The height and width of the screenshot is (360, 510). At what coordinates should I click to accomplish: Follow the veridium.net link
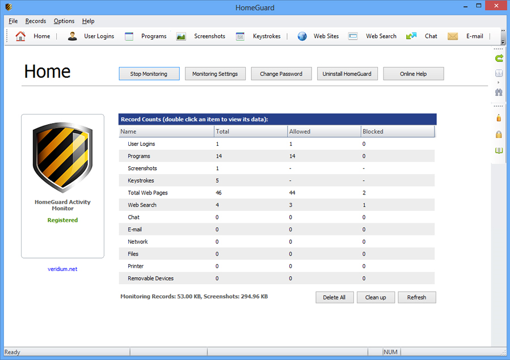[x=62, y=269]
